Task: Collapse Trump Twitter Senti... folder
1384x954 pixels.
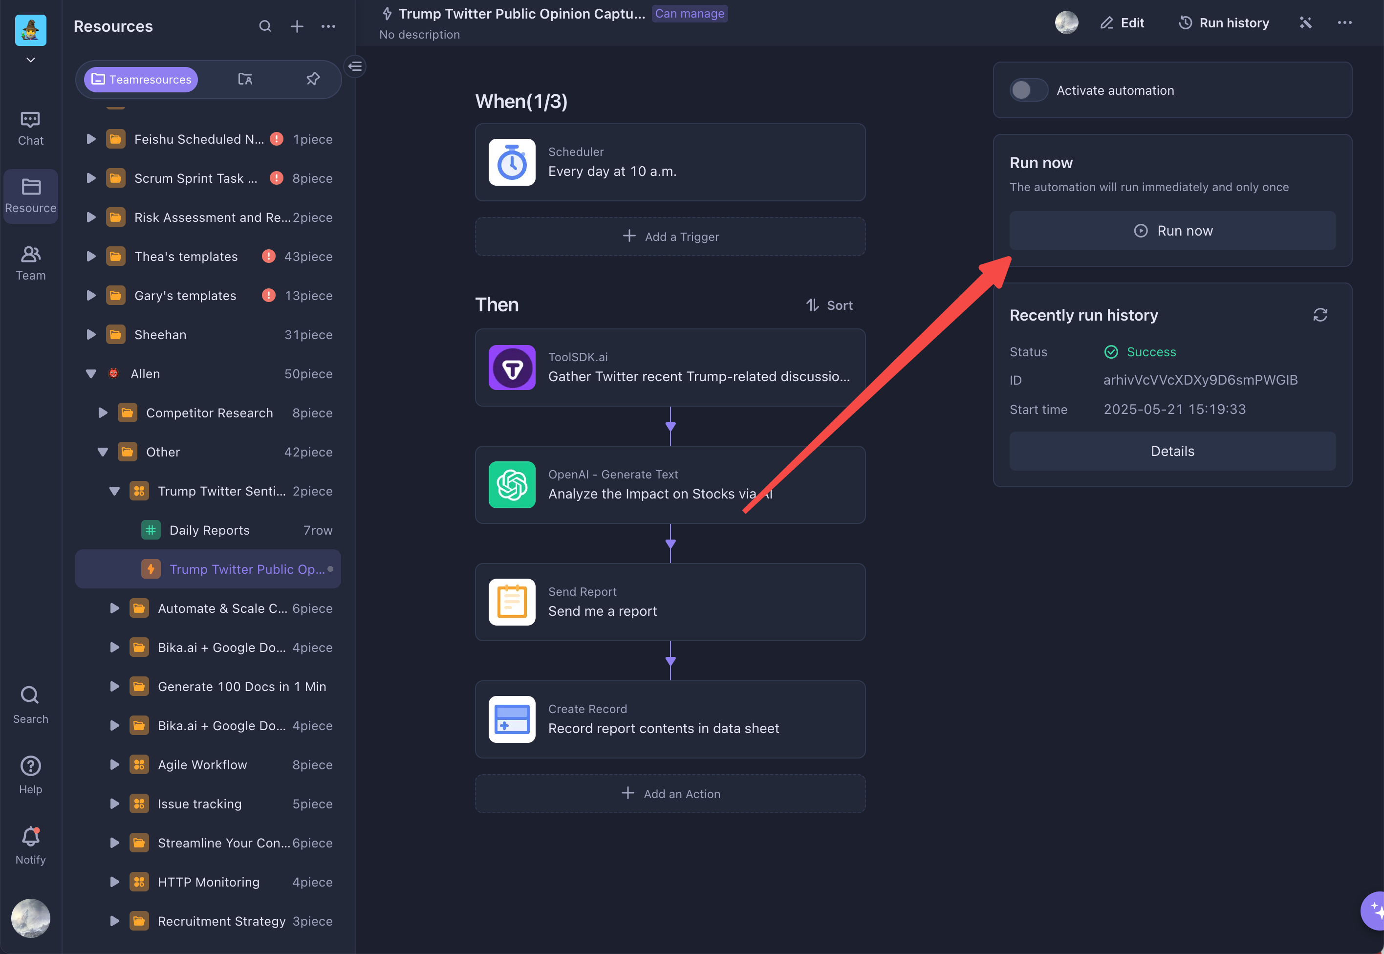Action: tap(114, 491)
